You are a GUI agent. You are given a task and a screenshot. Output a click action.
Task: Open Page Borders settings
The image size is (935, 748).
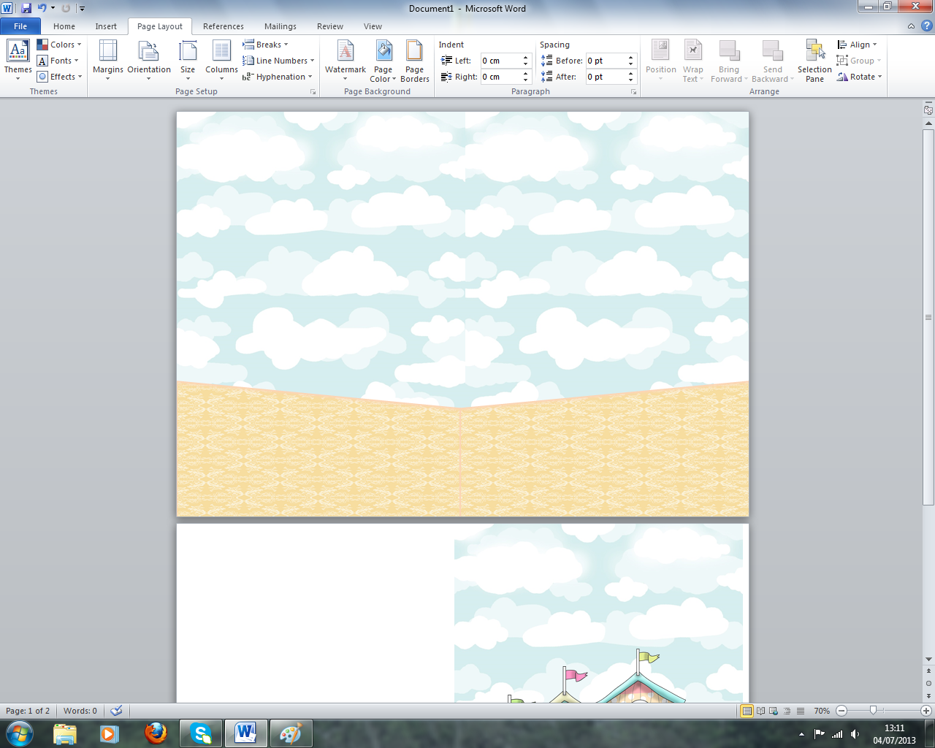coord(414,61)
